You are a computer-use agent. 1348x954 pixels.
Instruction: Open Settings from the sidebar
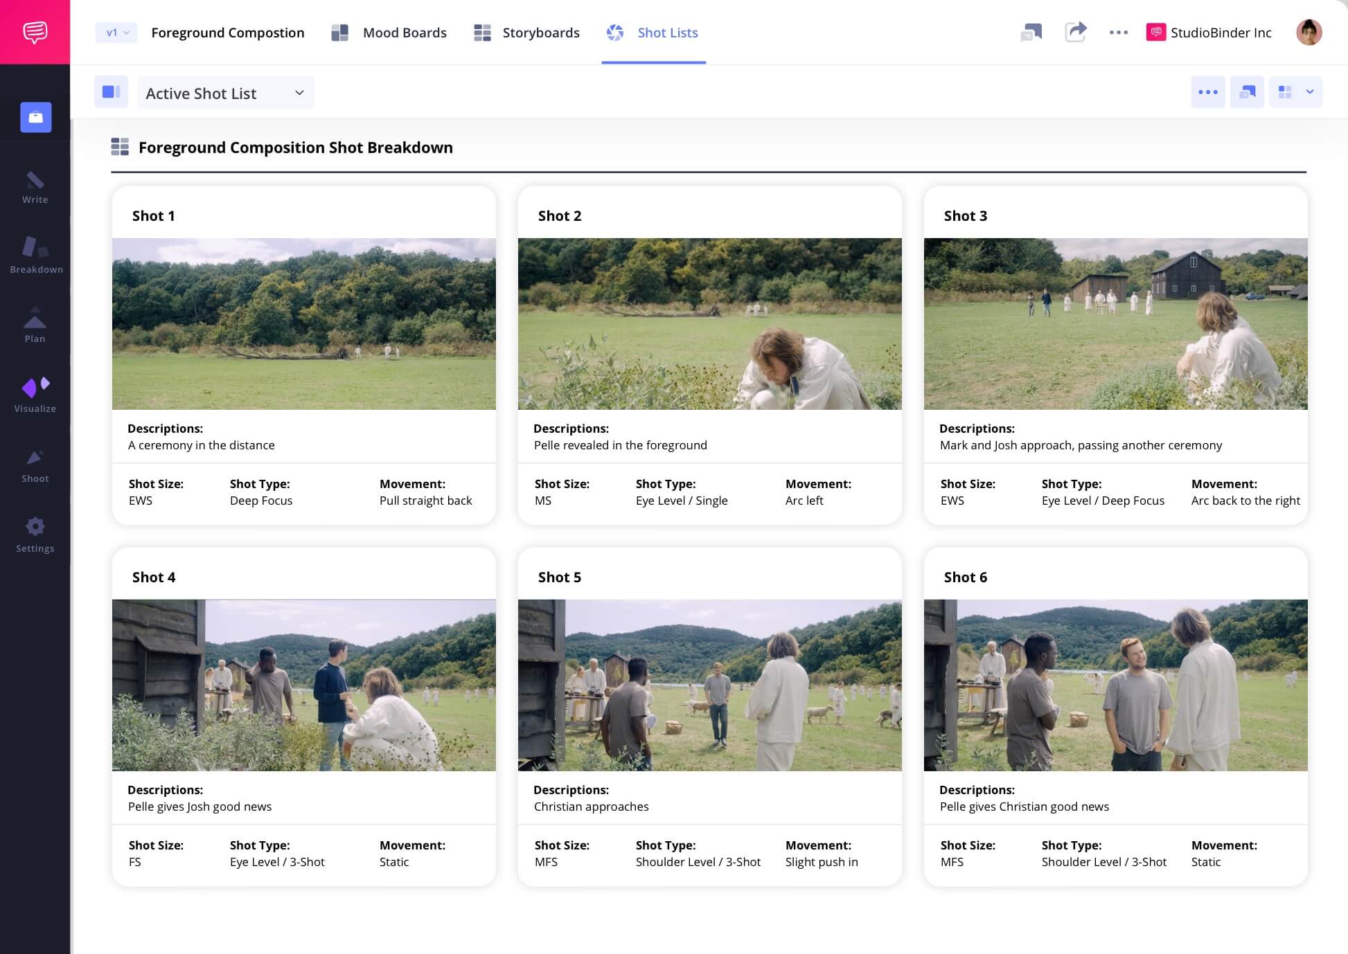[x=35, y=532]
